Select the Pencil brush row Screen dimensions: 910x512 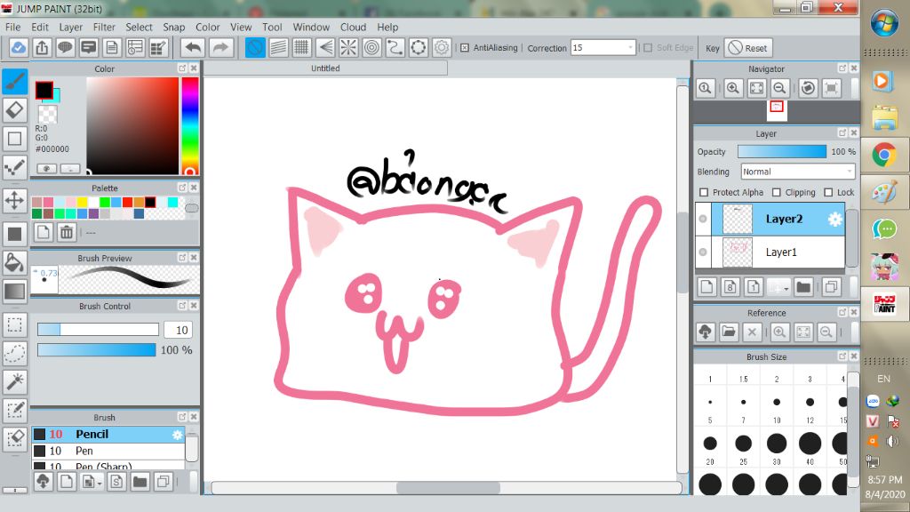pyautogui.click(x=108, y=434)
